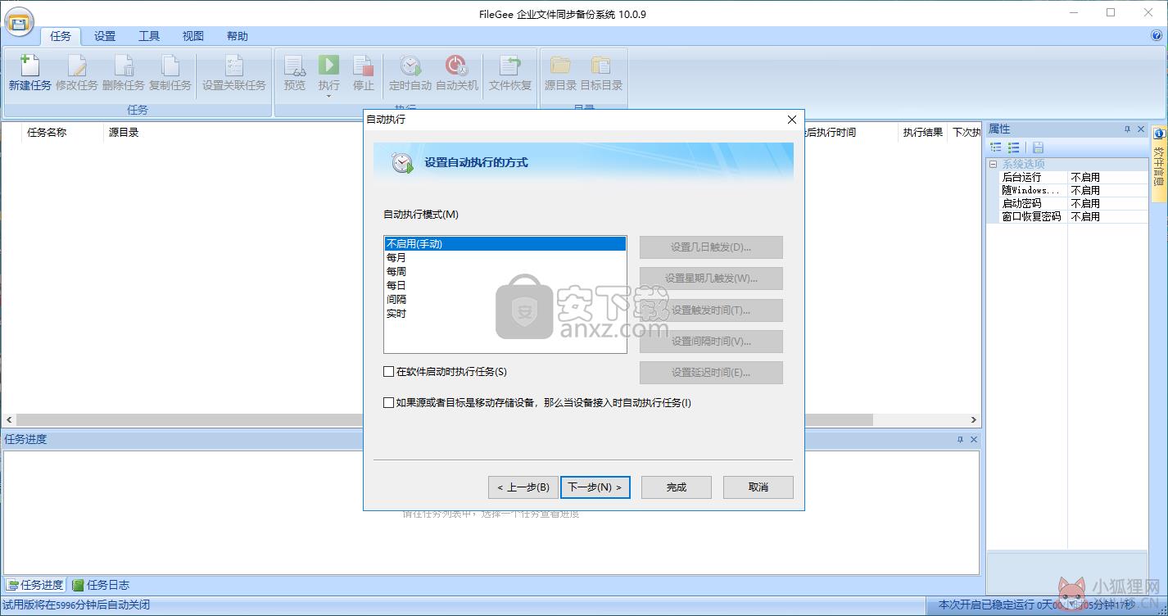The height and width of the screenshot is (616, 1168).
Task: Select 每月 in auto-execute mode list
Action: (x=505, y=257)
